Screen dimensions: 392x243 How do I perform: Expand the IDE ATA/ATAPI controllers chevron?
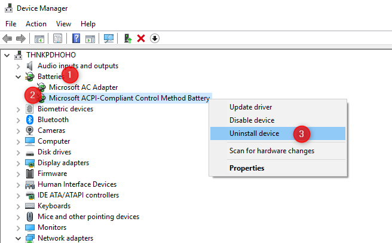19,196
